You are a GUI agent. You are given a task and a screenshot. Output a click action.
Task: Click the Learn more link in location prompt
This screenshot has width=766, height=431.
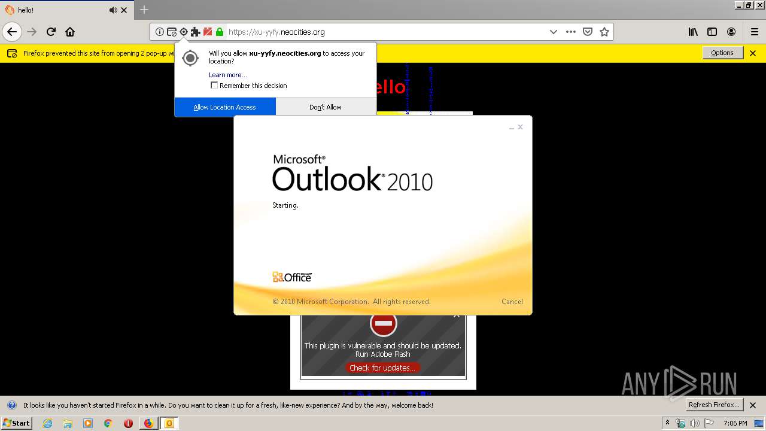[x=227, y=75]
